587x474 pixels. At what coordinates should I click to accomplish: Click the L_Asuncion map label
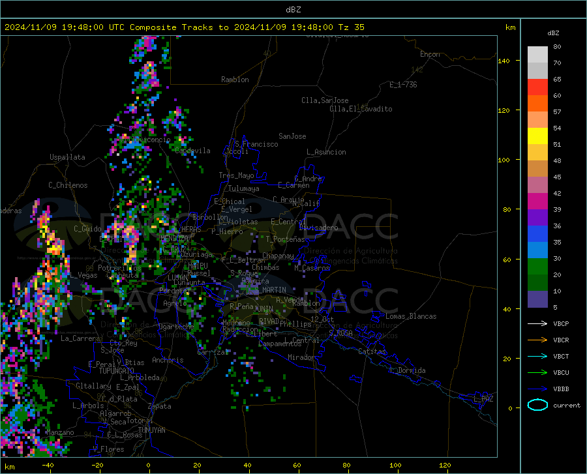pos(326,152)
